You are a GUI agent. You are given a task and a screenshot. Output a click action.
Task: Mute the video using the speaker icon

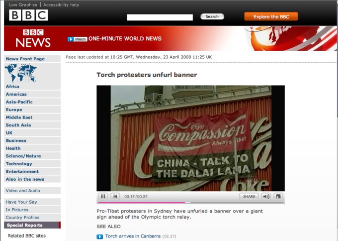[x=266, y=197]
